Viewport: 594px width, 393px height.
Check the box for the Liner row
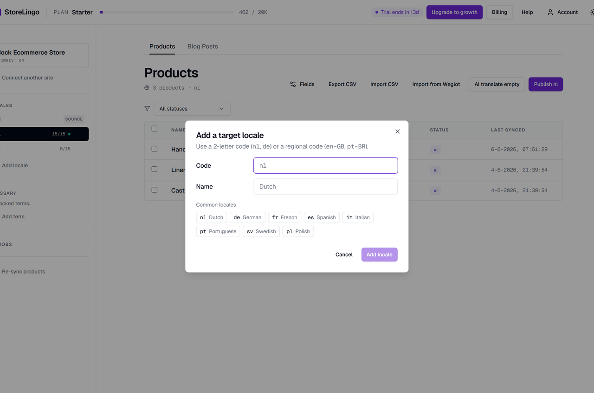(155, 169)
